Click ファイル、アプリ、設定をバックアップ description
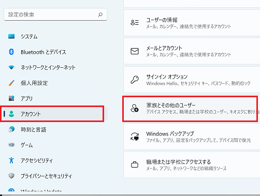260x196 pixels. [198, 140]
